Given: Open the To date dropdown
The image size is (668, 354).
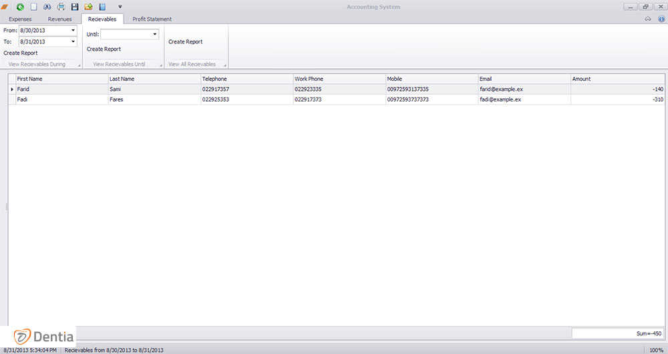Looking at the screenshot, I should (73, 41).
